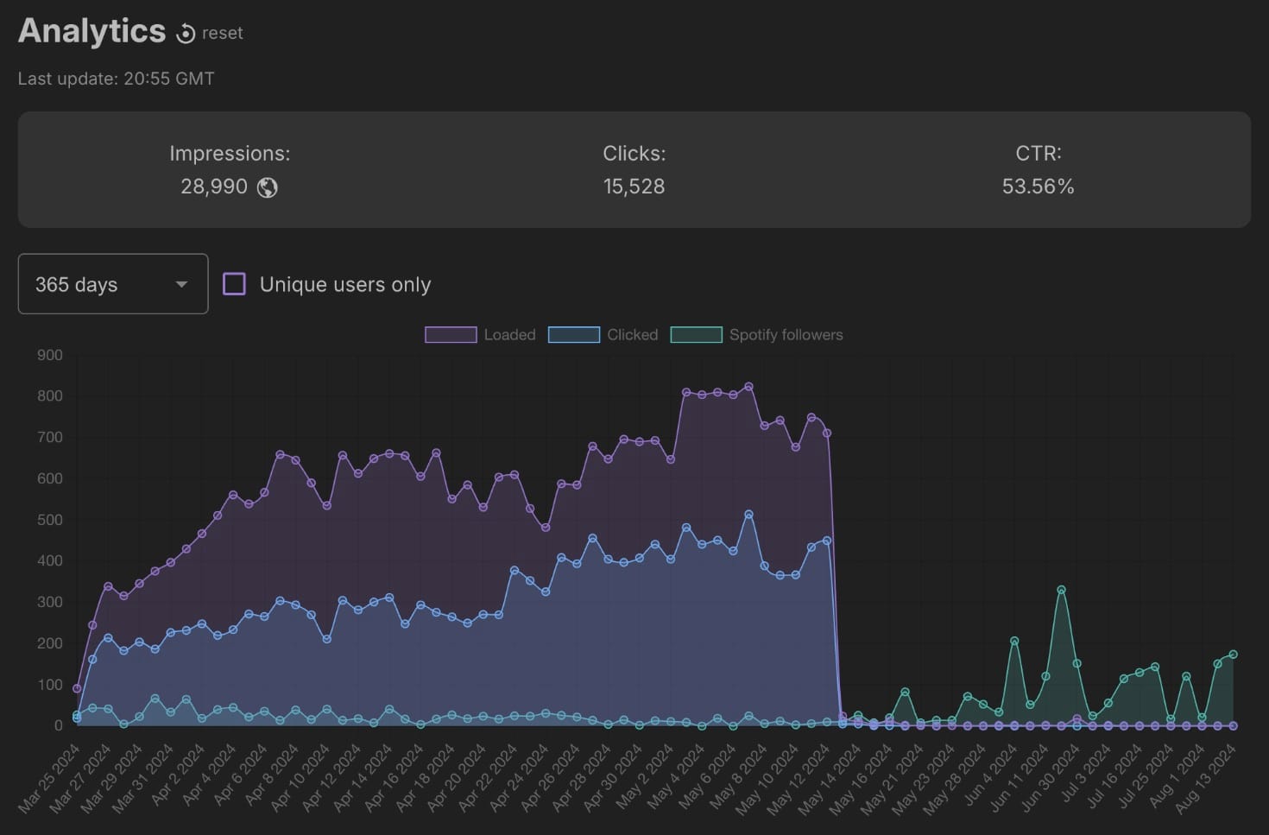Enable the Unique users only checkbox

234,284
